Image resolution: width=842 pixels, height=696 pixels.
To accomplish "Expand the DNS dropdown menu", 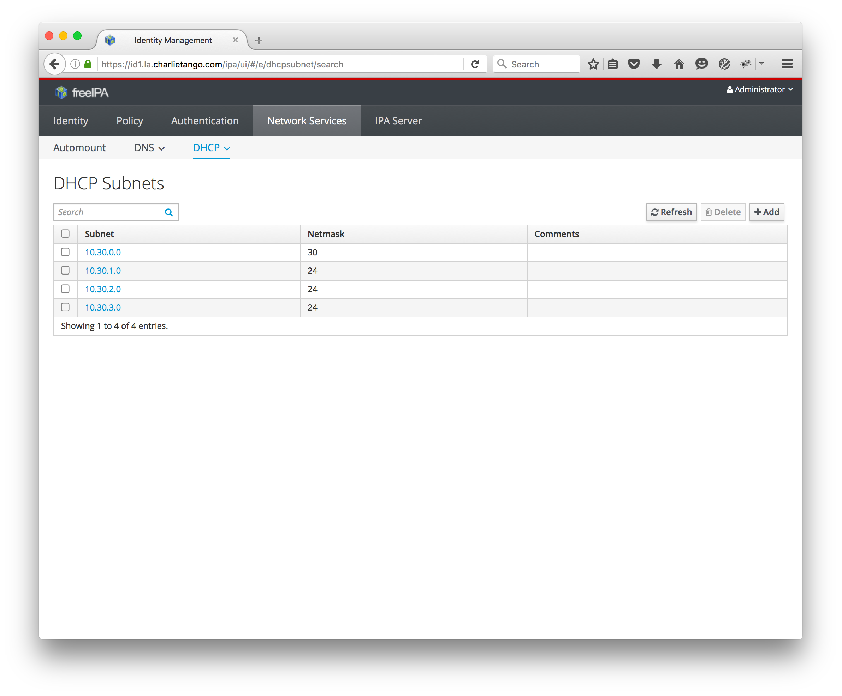I will click(x=149, y=148).
